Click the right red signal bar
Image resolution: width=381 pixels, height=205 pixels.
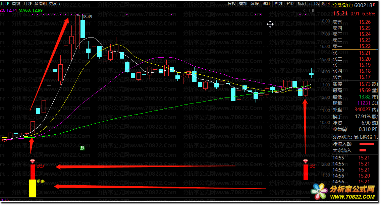[x=306, y=172]
